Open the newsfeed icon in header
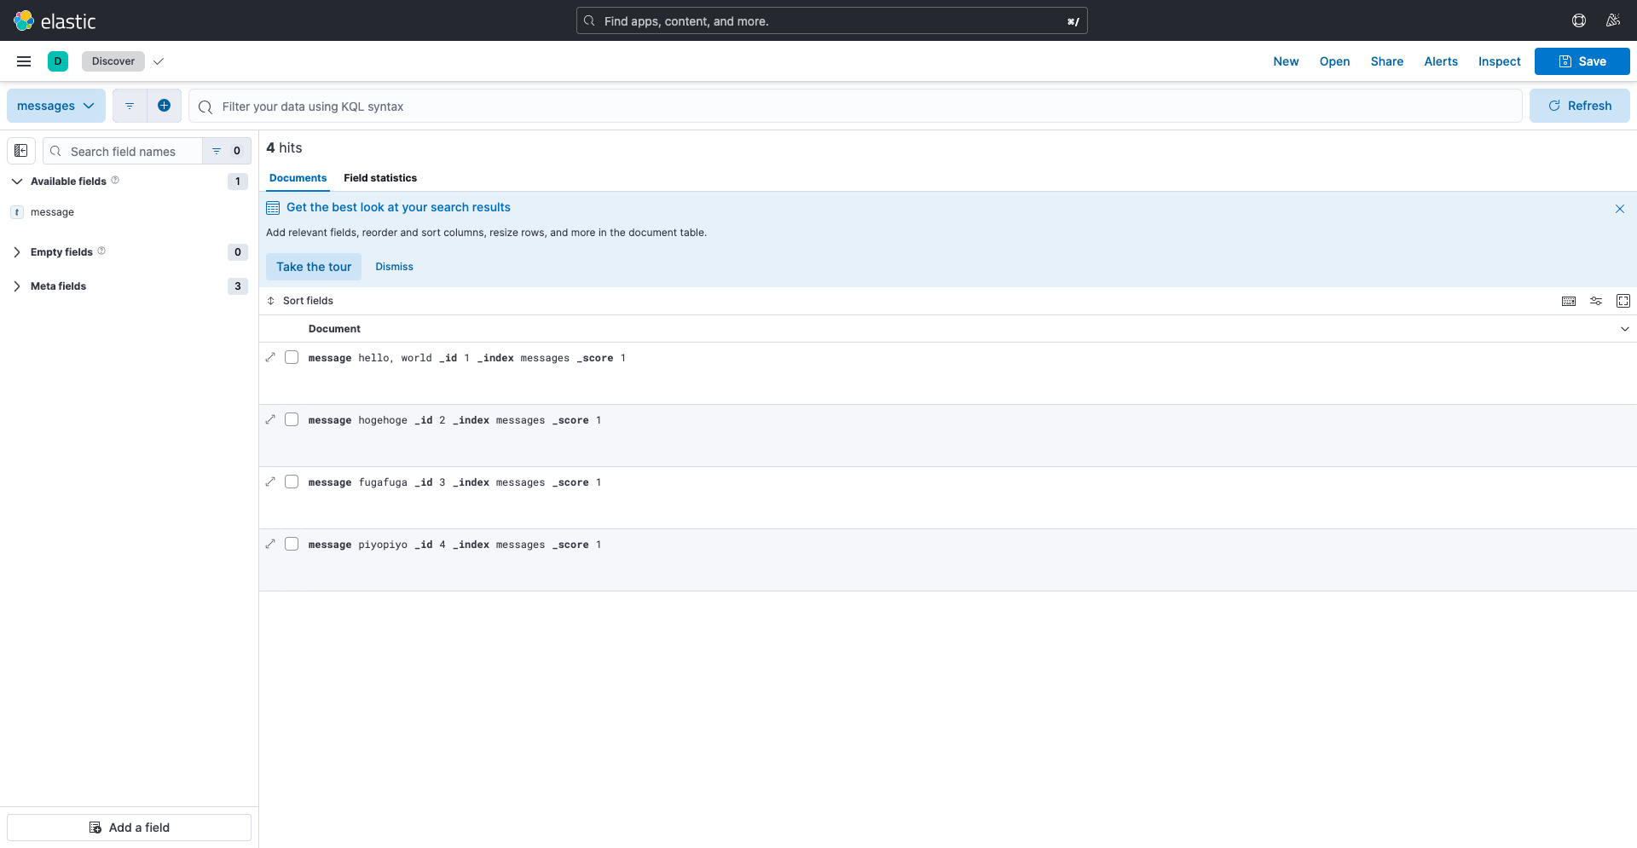 pos(1613,20)
